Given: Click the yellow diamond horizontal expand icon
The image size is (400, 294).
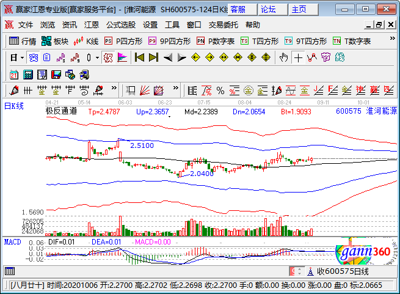Looking at the screenshot, I should click(x=224, y=57).
